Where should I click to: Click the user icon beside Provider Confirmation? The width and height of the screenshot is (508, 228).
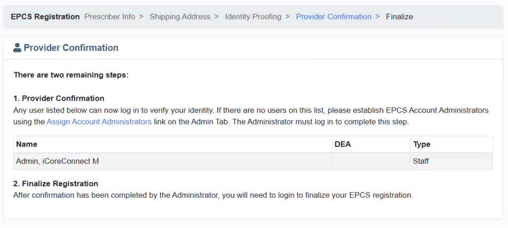pos(17,48)
